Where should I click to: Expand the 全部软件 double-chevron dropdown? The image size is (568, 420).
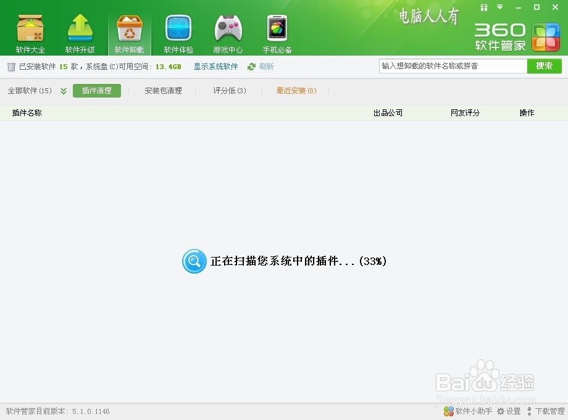tap(62, 90)
